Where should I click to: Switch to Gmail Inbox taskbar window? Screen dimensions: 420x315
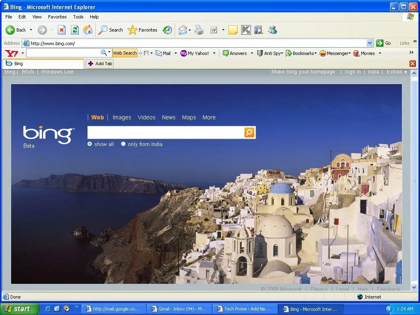(180, 309)
